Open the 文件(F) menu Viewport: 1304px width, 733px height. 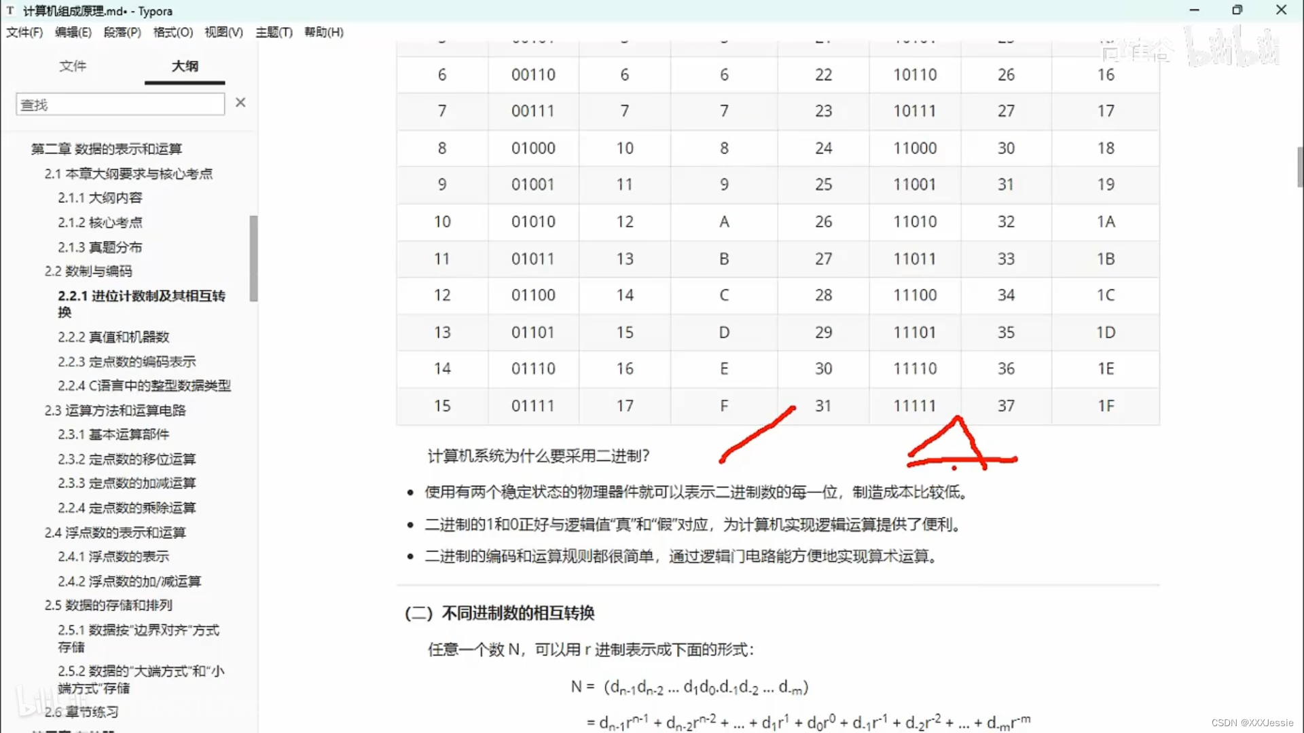(x=24, y=32)
